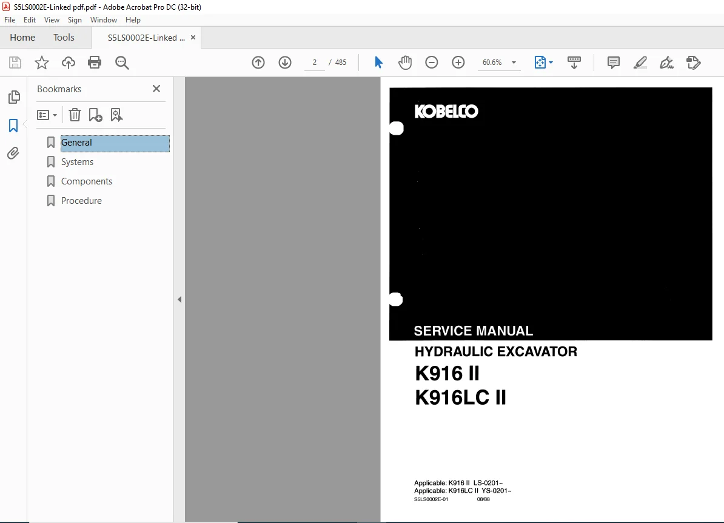Toggle the bookmarks panel icon

[x=13, y=125]
